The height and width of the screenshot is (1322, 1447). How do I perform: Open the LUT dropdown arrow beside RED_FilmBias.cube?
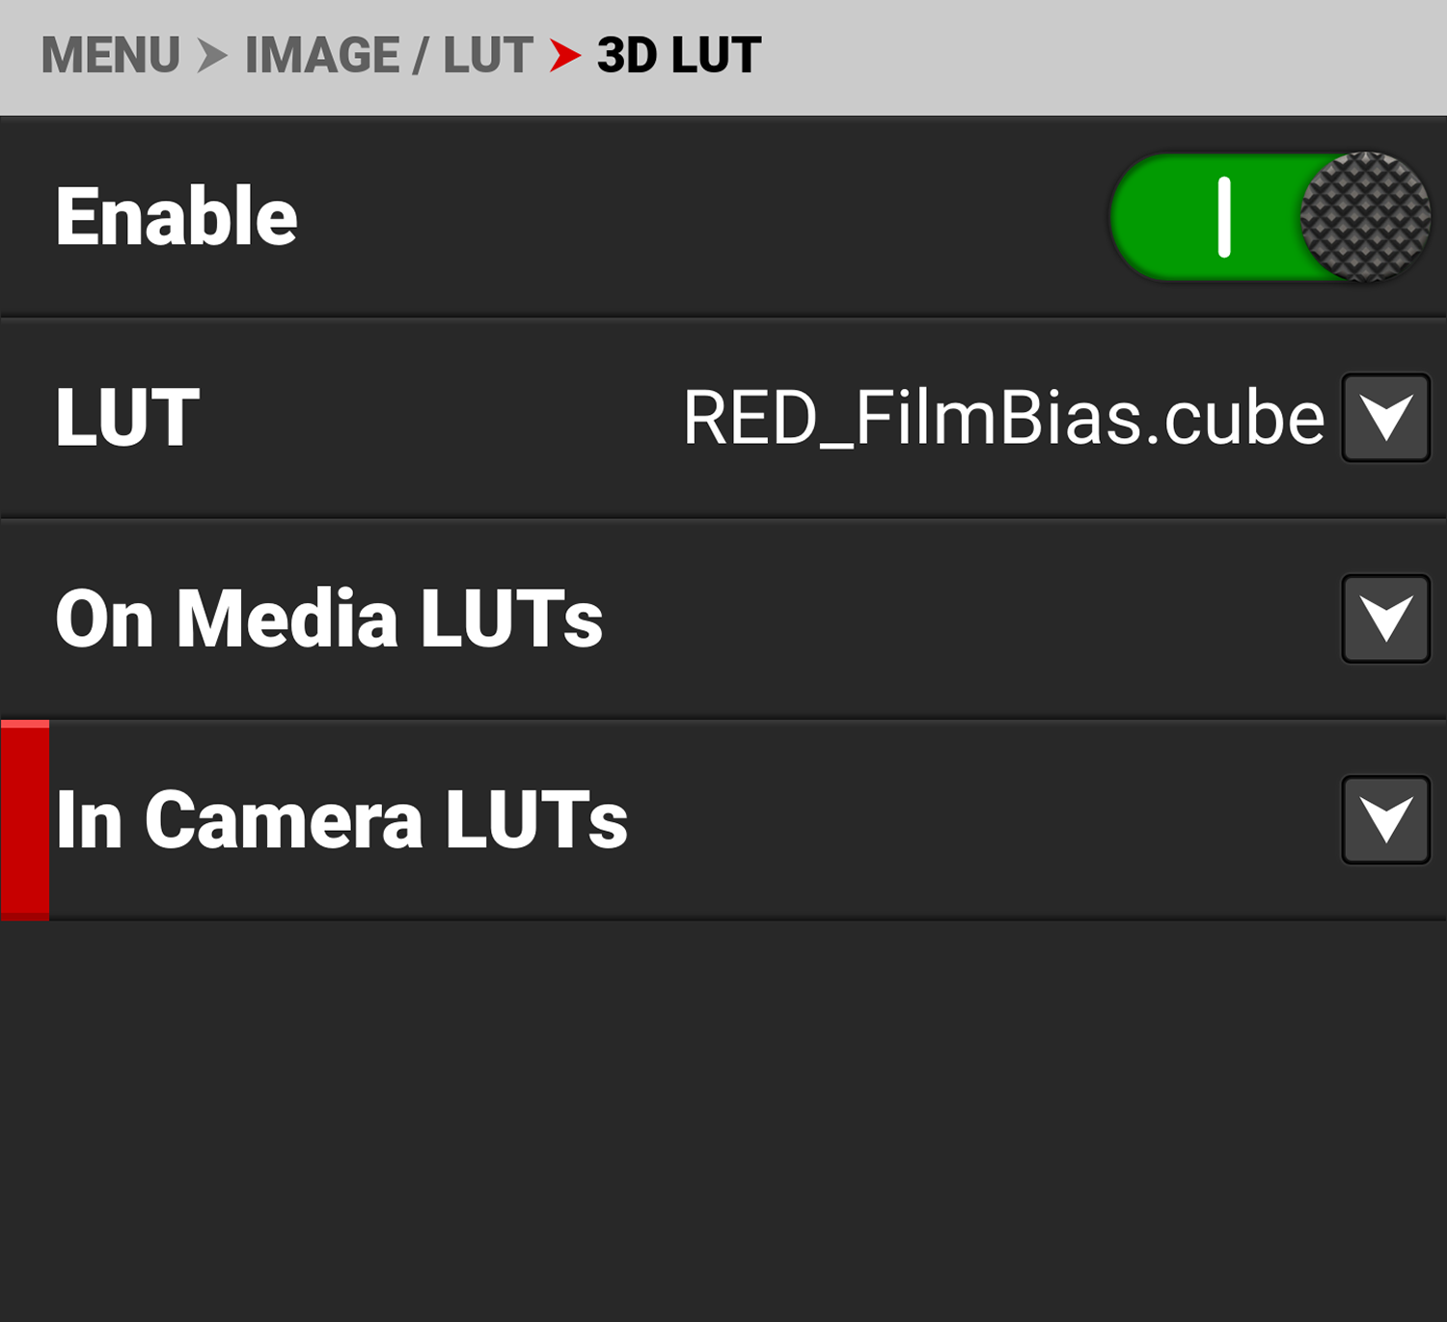1385,418
